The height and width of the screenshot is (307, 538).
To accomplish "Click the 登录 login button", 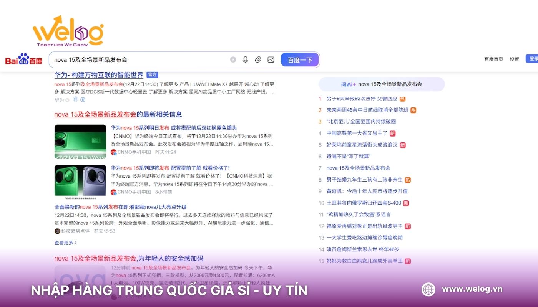I will click(x=534, y=59).
